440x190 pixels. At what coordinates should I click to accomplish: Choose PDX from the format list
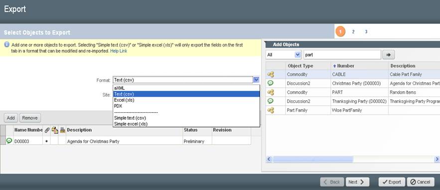coord(186,106)
